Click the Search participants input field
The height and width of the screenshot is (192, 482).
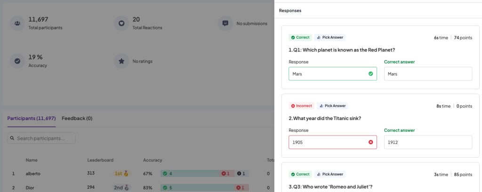(x=45, y=138)
